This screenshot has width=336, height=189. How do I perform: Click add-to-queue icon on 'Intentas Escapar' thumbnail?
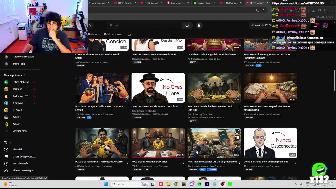pos(237,137)
